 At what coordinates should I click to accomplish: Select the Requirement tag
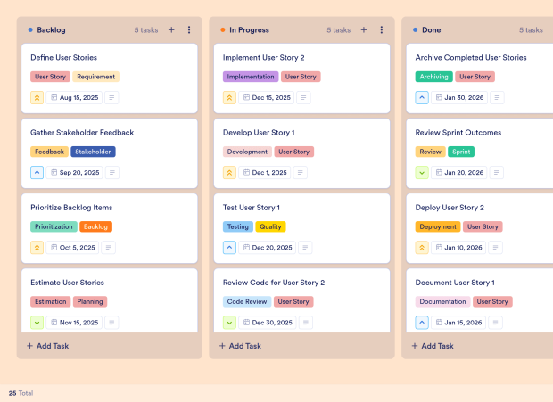click(x=96, y=77)
